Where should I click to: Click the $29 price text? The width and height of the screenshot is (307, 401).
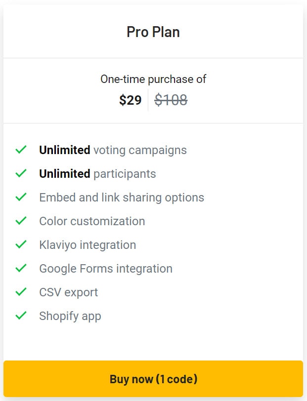click(x=131, y=100)
